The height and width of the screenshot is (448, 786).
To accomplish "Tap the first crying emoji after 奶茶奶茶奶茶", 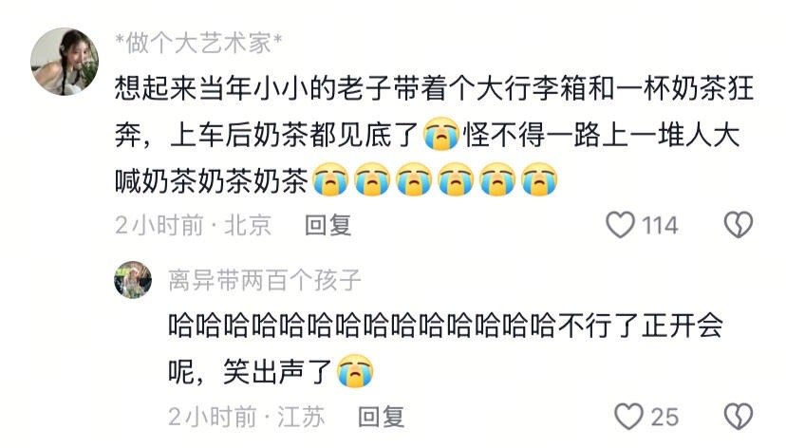I will coord(331,178).
